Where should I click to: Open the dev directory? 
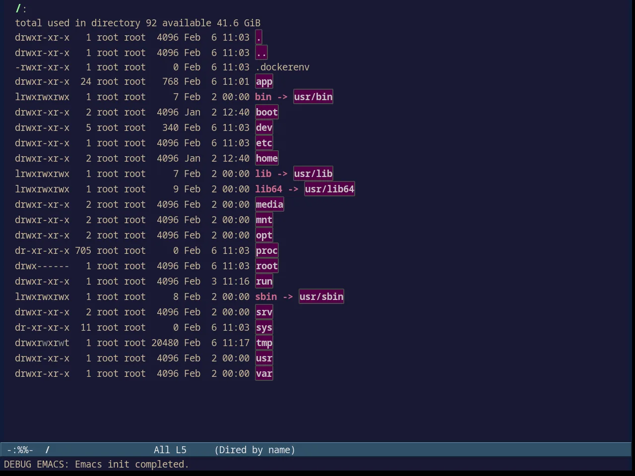click(264, 127)
